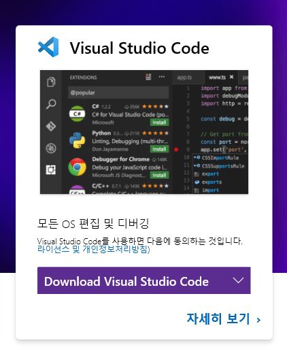Screen dimensions: 287x360
Task: Switch to the app.ts tab
Action: pos(184,78)
